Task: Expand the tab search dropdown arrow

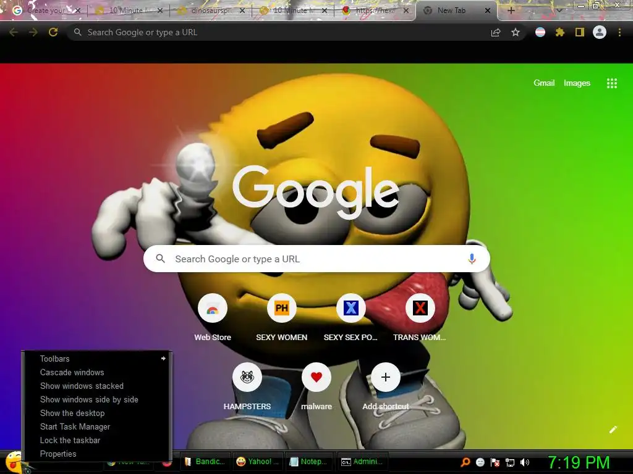Action: click(x=559, y=11)
